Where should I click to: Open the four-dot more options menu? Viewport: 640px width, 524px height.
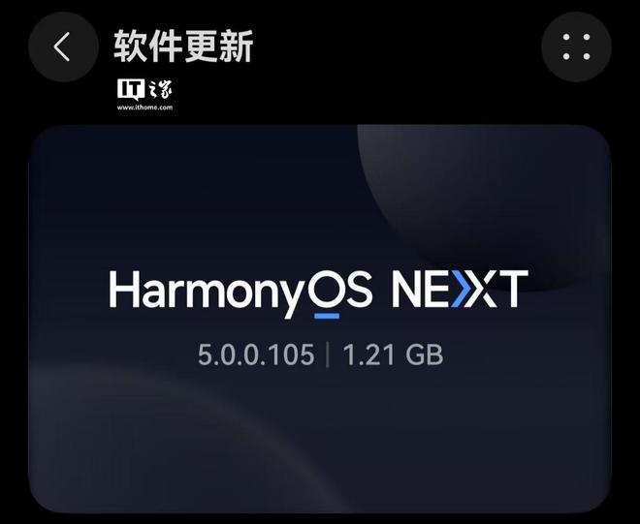pyautogui.click(x=576, y=46)
